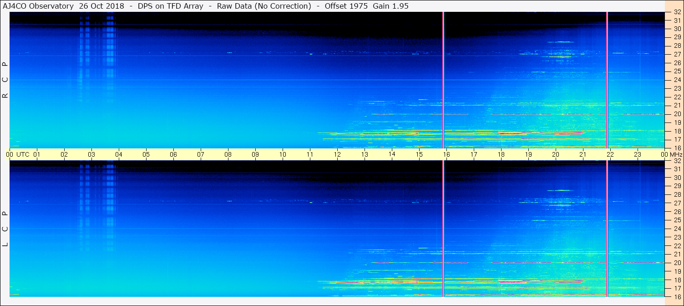This screenshot has height=306, width=684.
Task: Click the LCP panel's 27 MHz scale label
Action: (677, 203)
